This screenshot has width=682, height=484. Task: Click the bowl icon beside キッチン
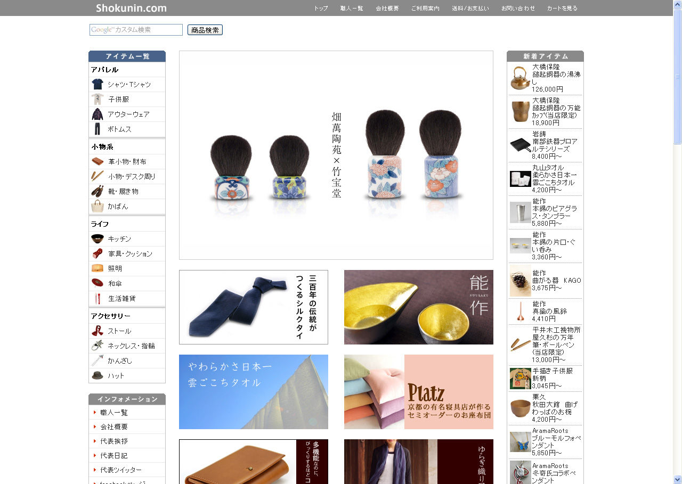98,239
